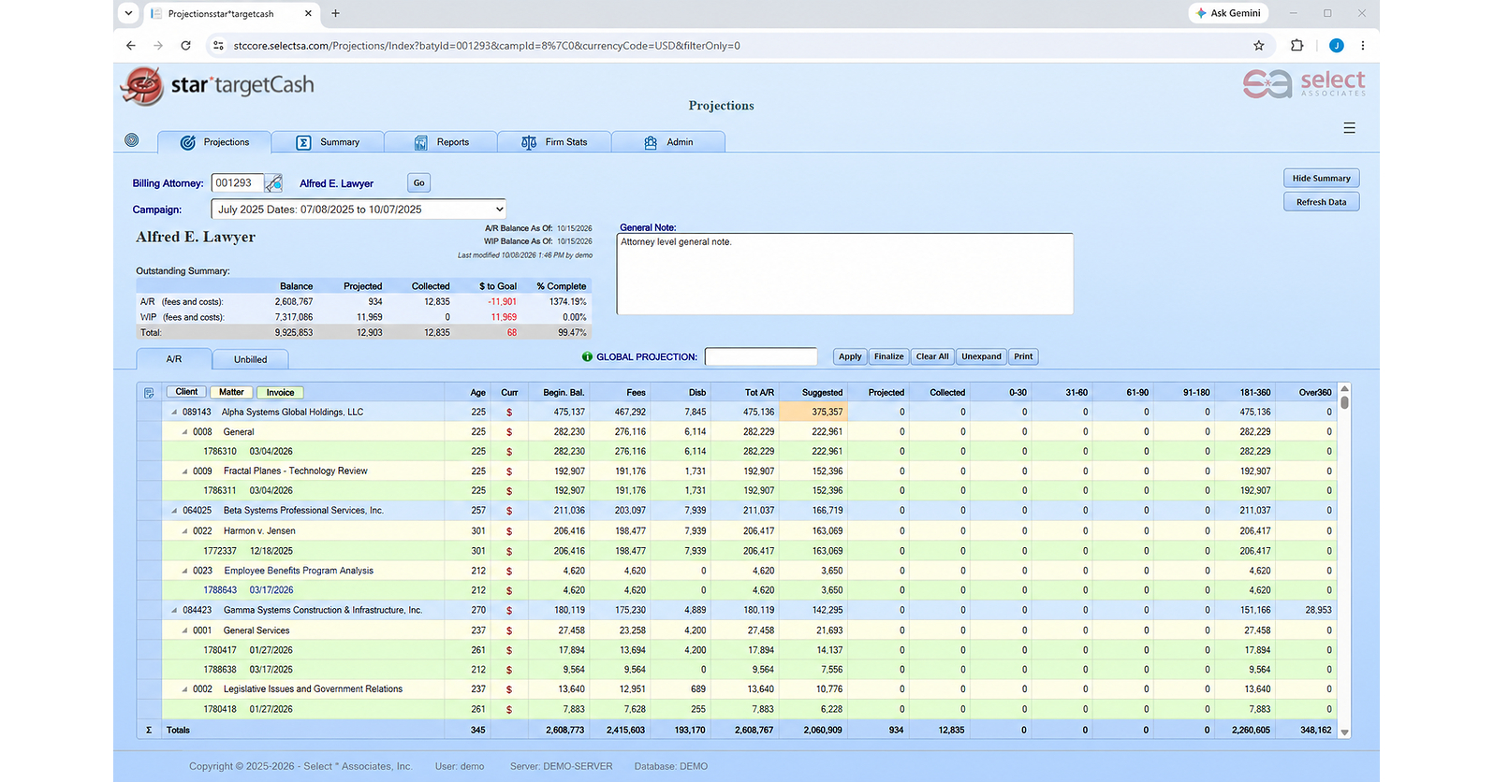Click Hide Summary button
The height and width of the screenshot is (782, 1494).
click(1321, 178)
